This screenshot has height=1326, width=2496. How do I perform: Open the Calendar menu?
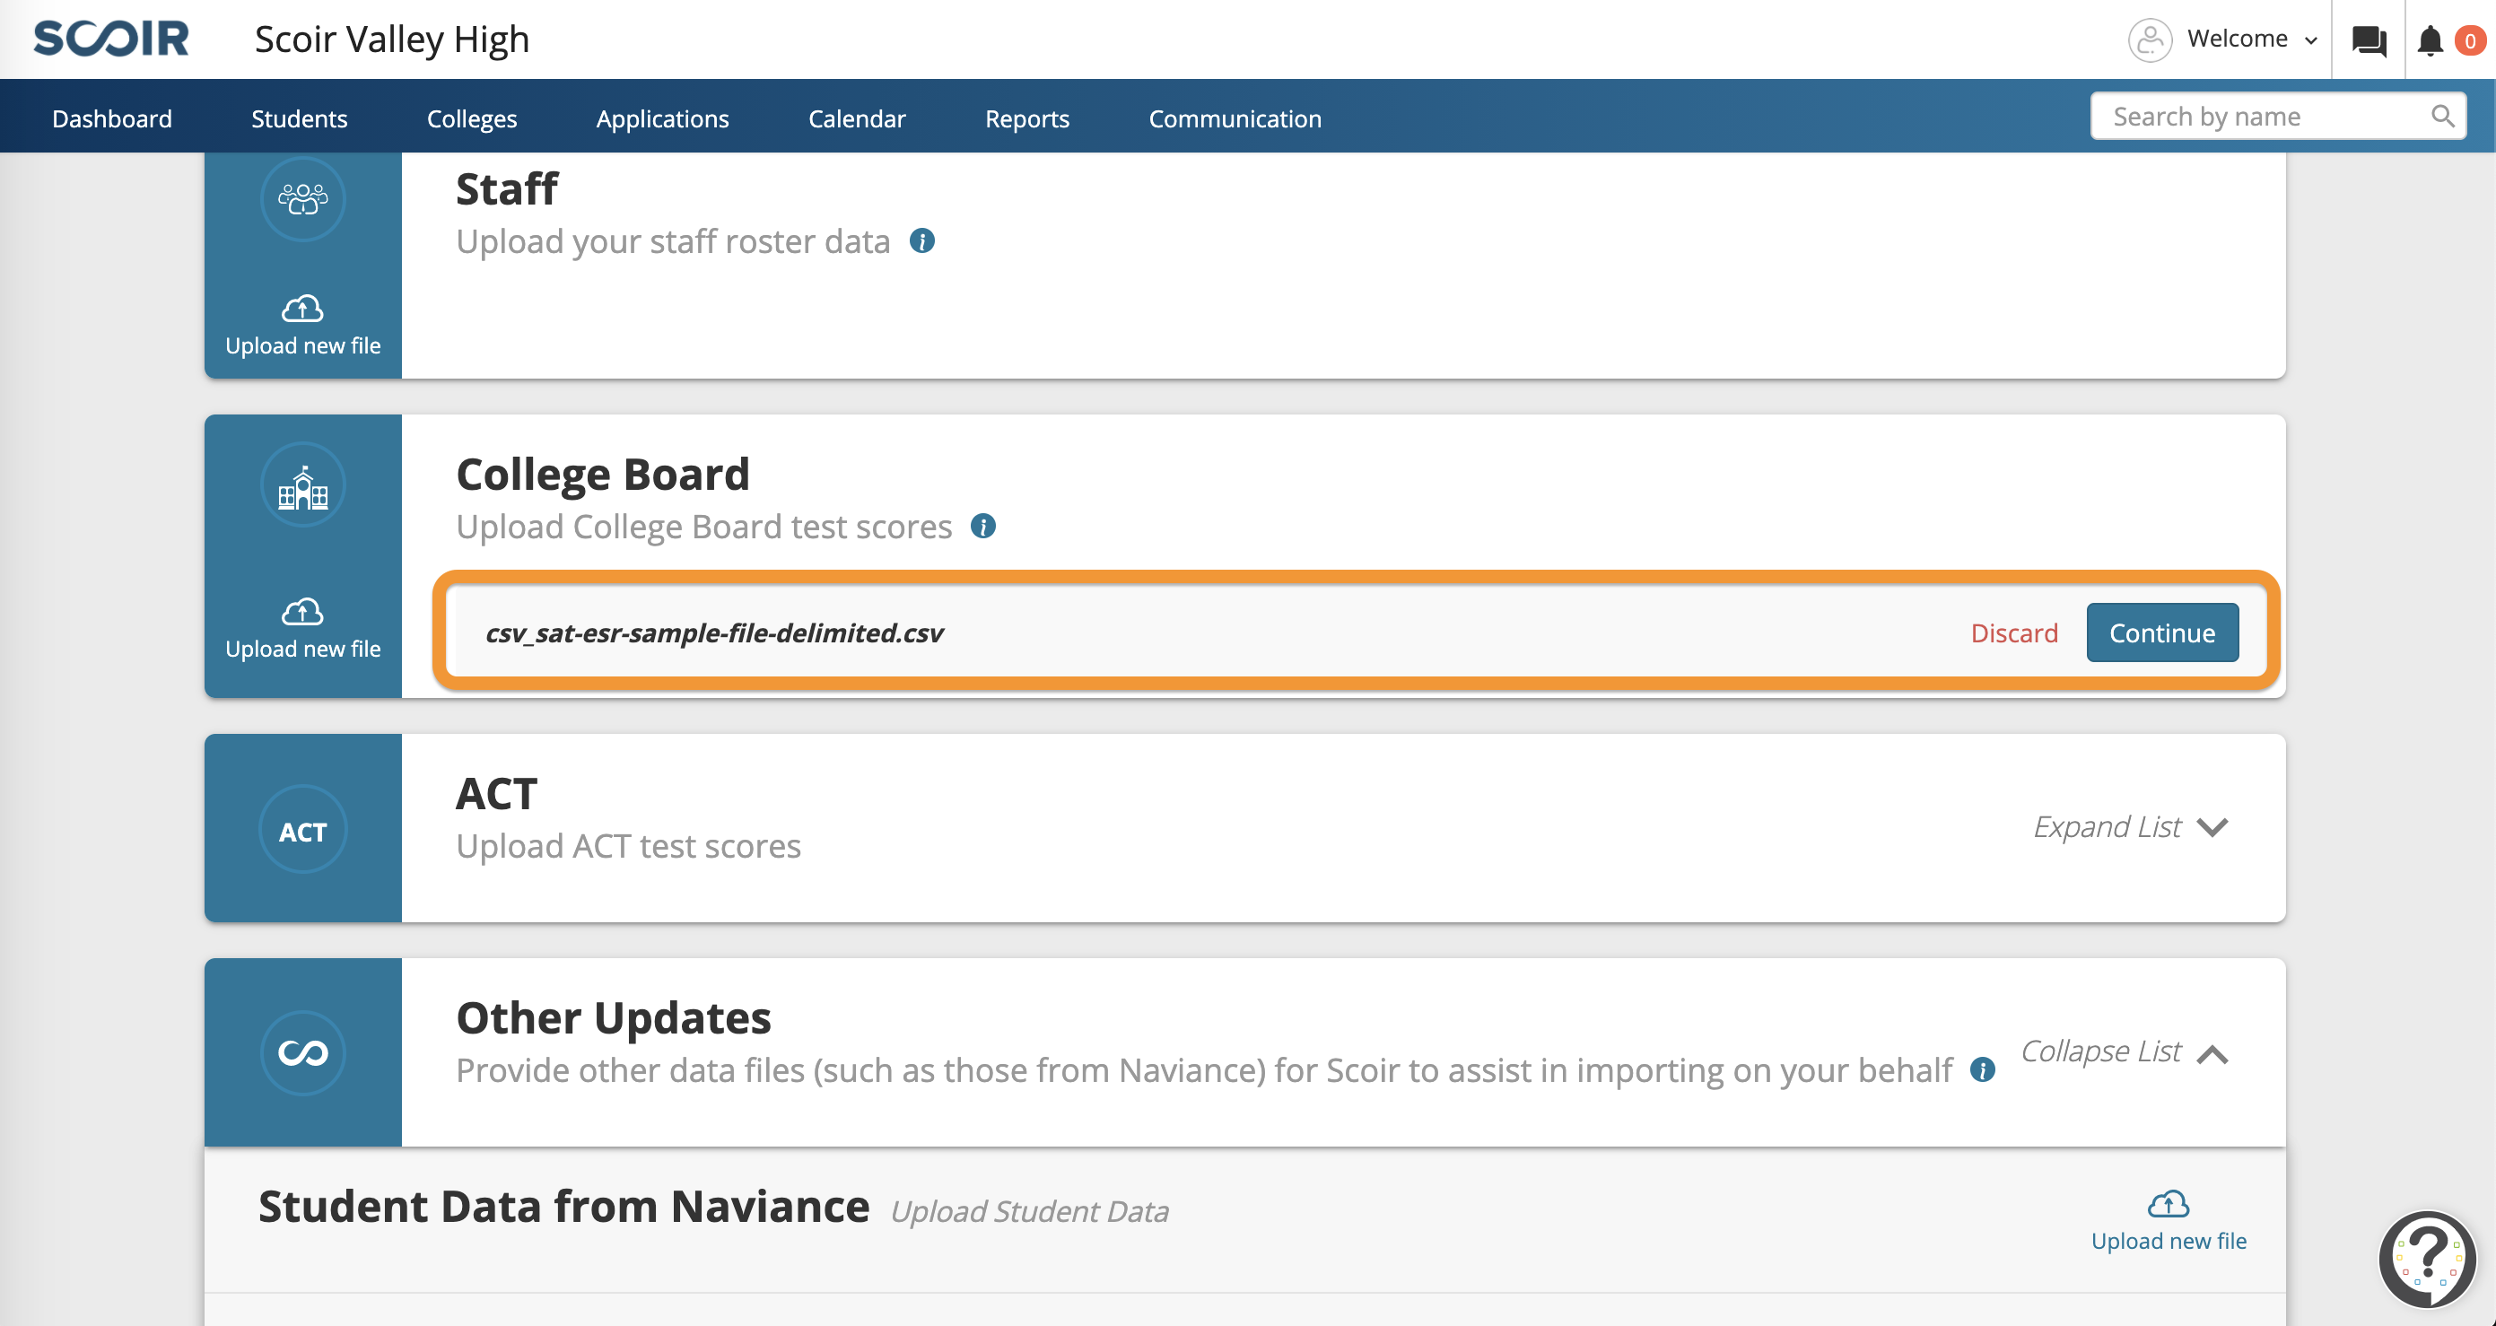[857, 118]
